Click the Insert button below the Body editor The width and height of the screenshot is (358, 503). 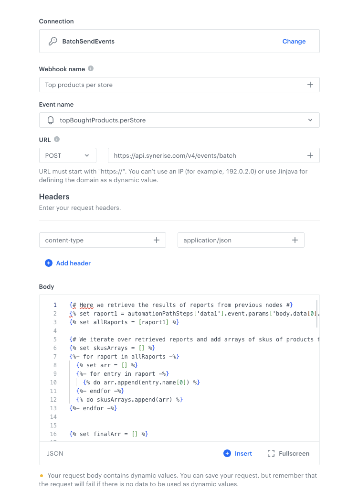click(243, 453)
